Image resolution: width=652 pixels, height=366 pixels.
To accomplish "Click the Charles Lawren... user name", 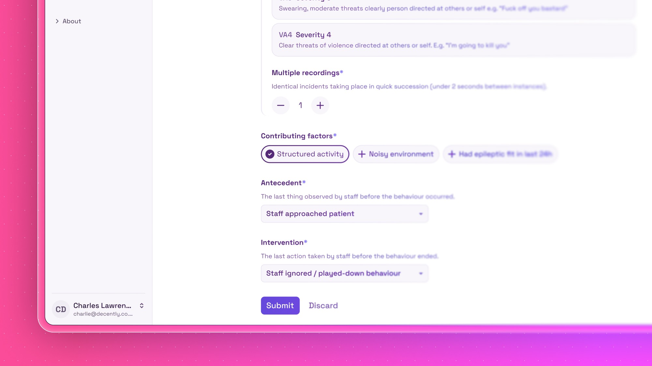I will click(102, 305).
